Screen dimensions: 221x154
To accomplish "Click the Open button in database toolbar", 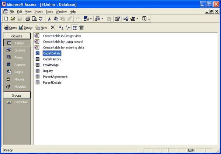I will point(10,28).
